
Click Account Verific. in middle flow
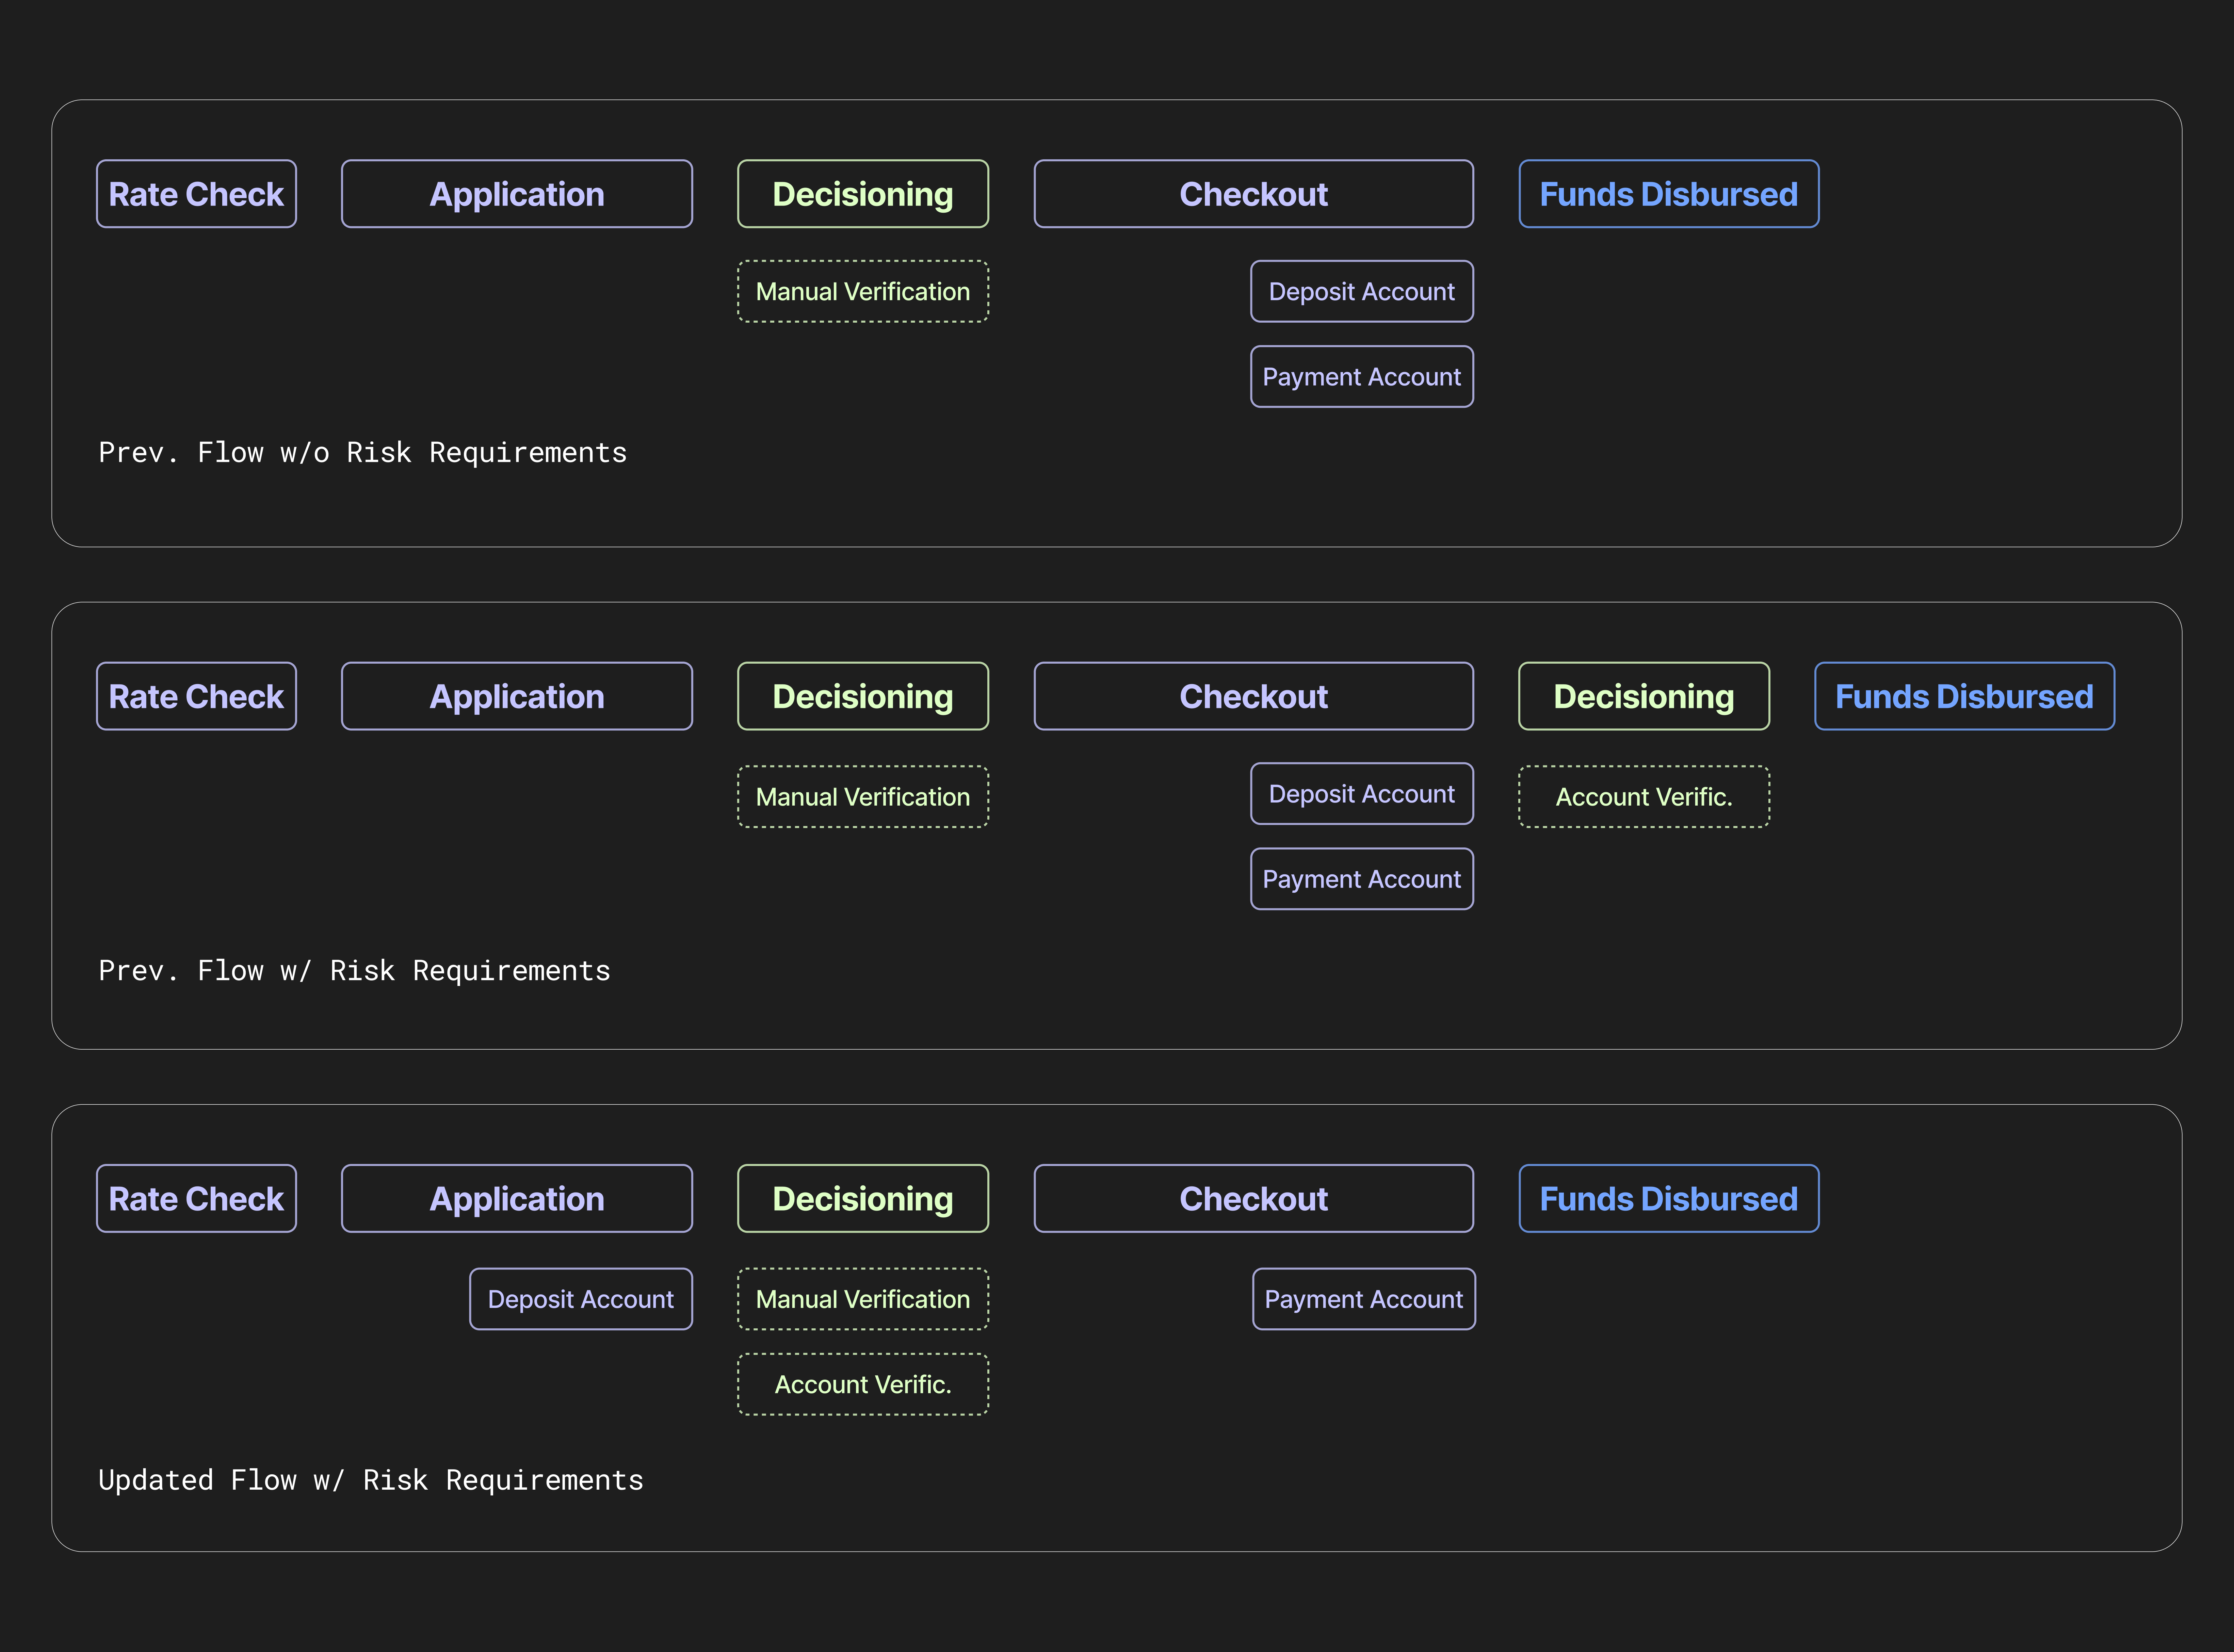click(1643, 797)
